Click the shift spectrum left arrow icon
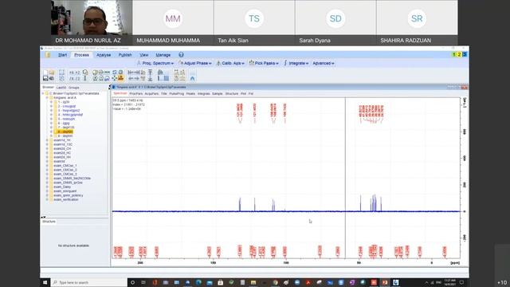The image size is (510, 287). [x=131, y=78]
